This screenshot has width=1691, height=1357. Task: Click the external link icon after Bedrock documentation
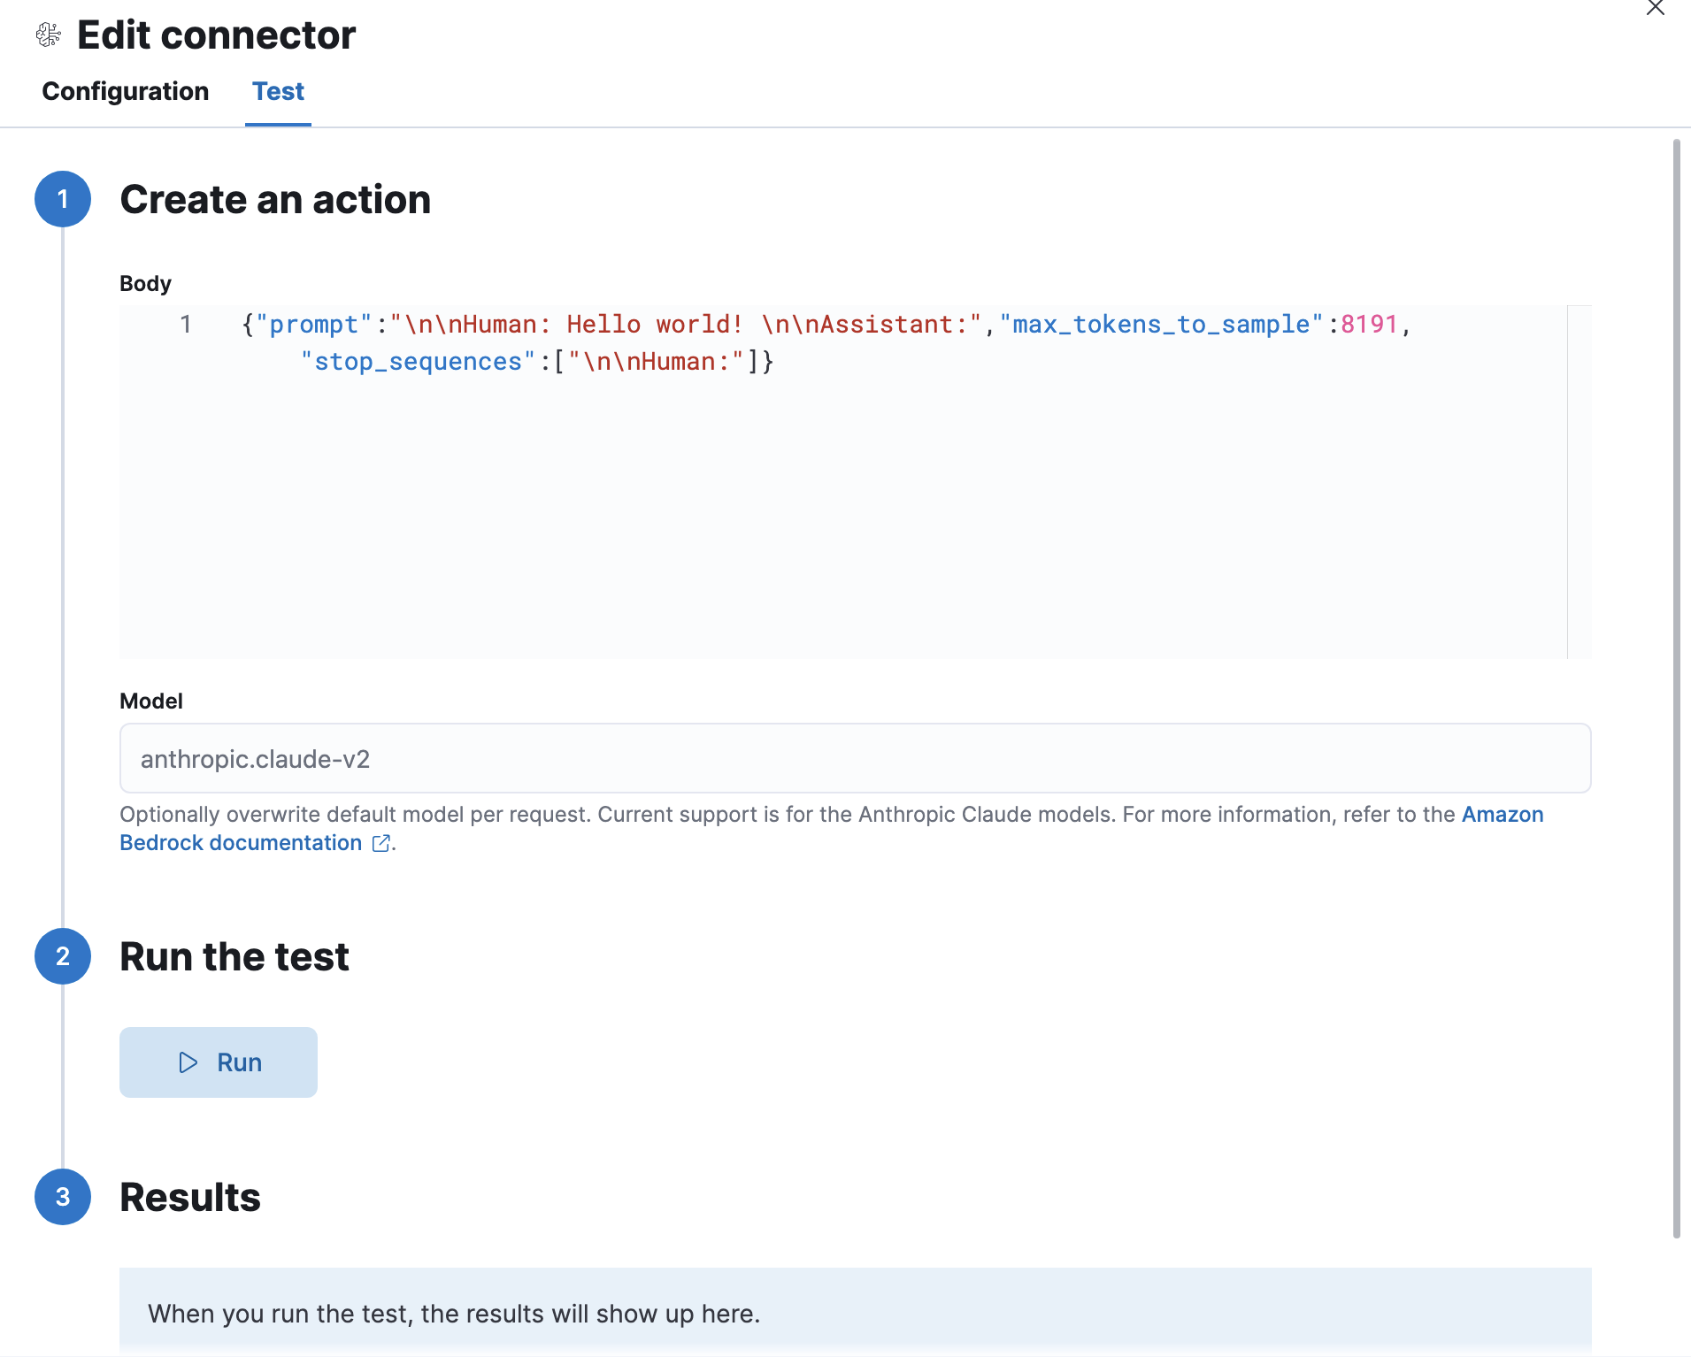(381, 843)
